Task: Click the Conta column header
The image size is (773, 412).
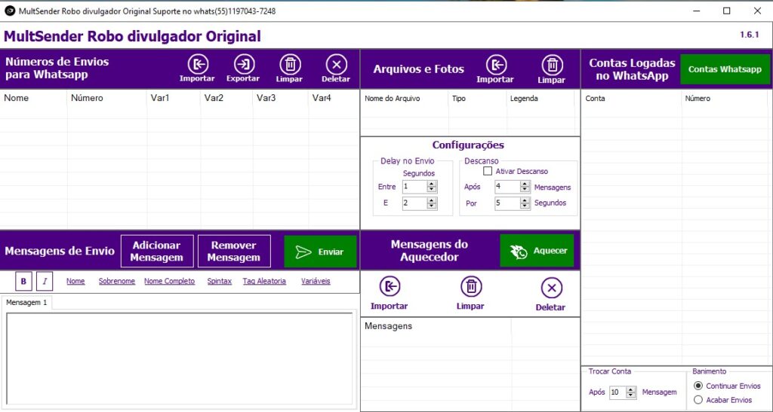Action: coord(632,99)
